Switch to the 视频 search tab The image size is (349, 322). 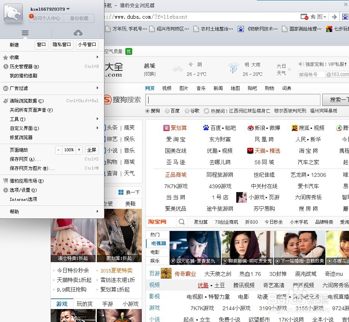tap(167, 88)
